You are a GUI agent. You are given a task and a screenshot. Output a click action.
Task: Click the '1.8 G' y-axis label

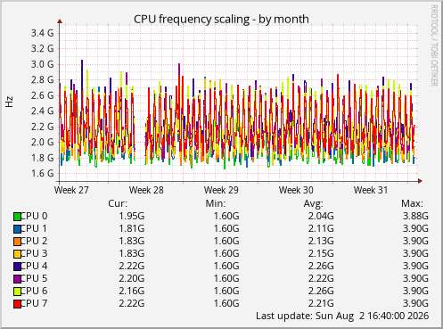click(43, 158)
